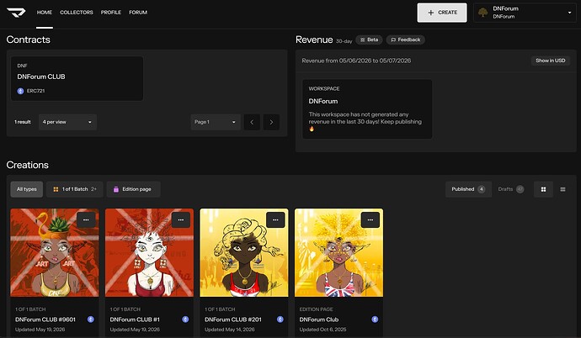
Task: Switch creations to grid view
Action: coord(543,189)
